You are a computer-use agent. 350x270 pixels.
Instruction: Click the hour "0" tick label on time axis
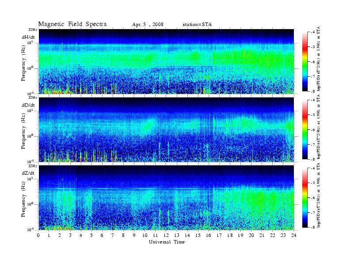38,236
